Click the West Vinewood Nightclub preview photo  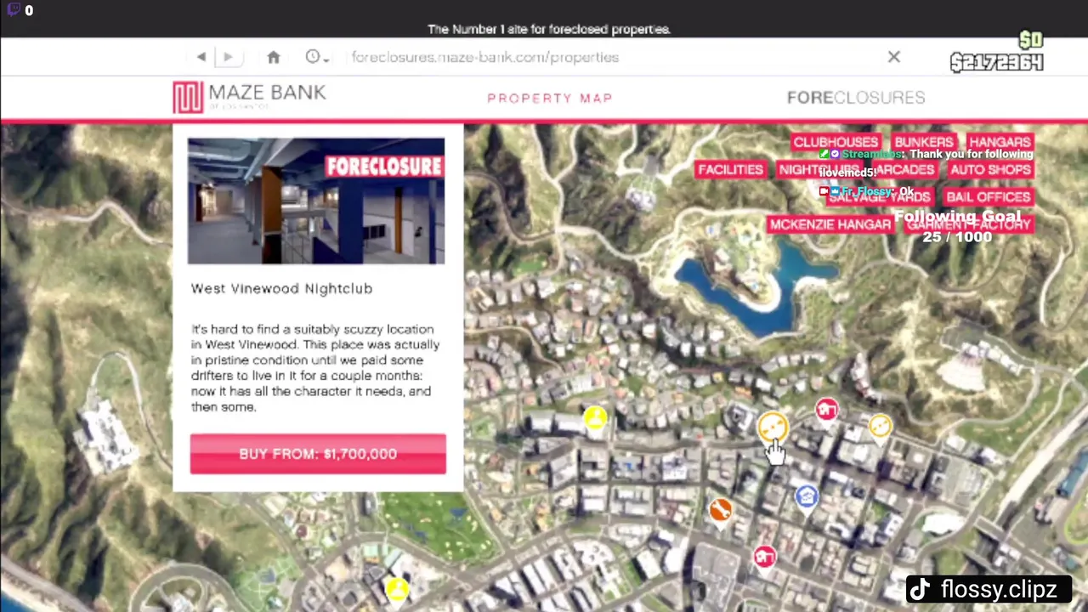(316, 201)
